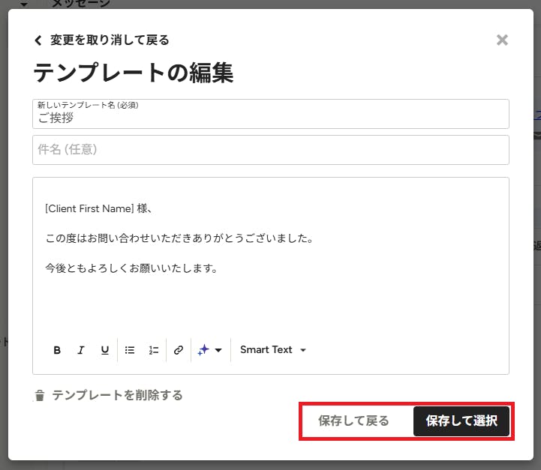Click 保存して選択 button
Image resolution: width=541 pixels, height=470 pixels.
[x=461, y=421]
